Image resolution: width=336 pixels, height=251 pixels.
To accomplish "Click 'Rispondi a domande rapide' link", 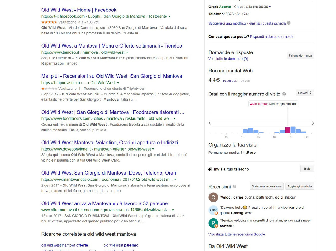I will point(272,37).
